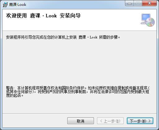Viewport: 159px width, 130px height.
Task: Click the white header banner area
Action: [79, 20]
